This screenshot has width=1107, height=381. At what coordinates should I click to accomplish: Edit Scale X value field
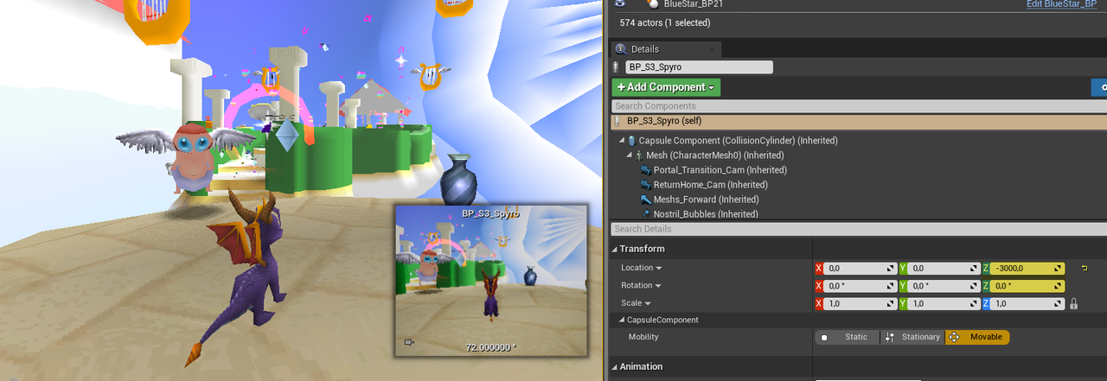coord(860,303)
